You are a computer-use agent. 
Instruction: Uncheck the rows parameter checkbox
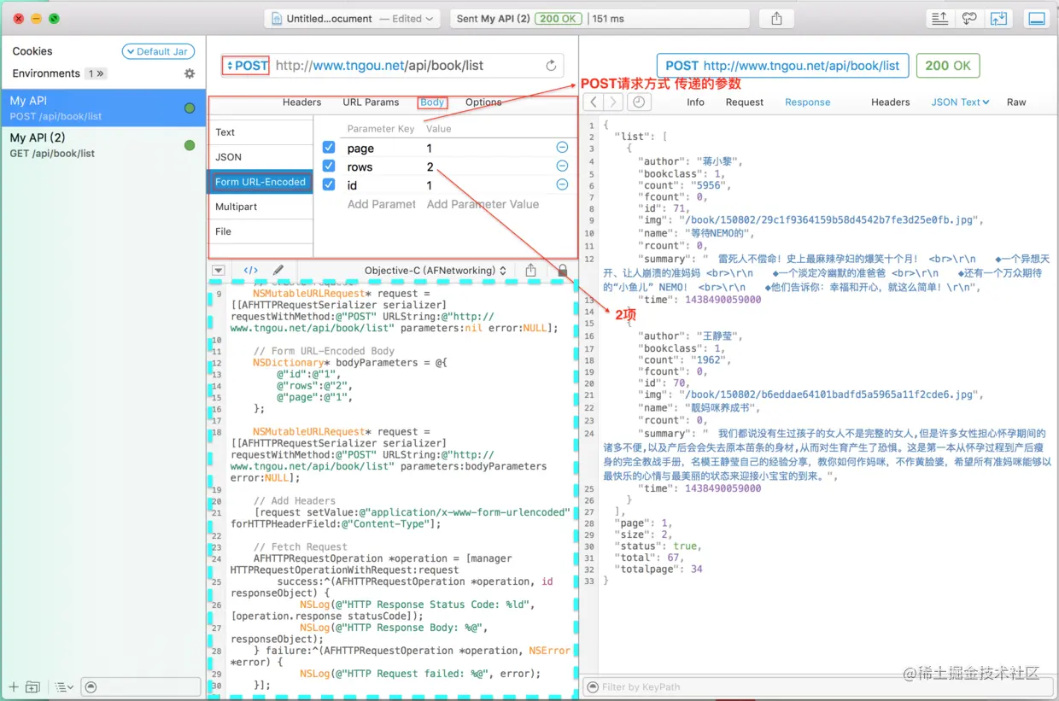tap(329, 166)
